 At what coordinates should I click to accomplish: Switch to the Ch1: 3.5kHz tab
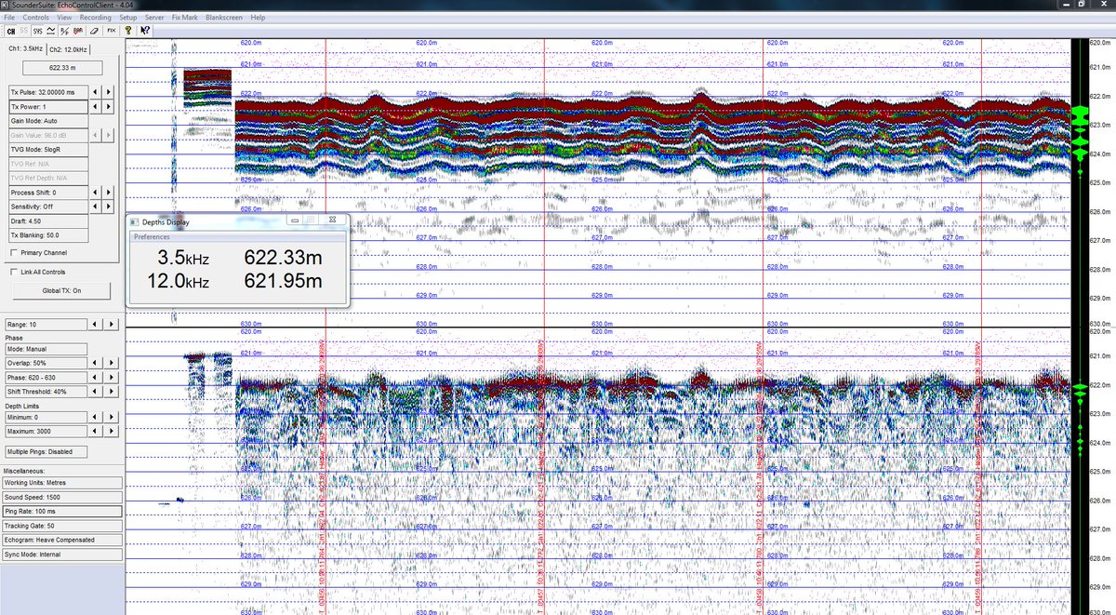coord(25,47)
